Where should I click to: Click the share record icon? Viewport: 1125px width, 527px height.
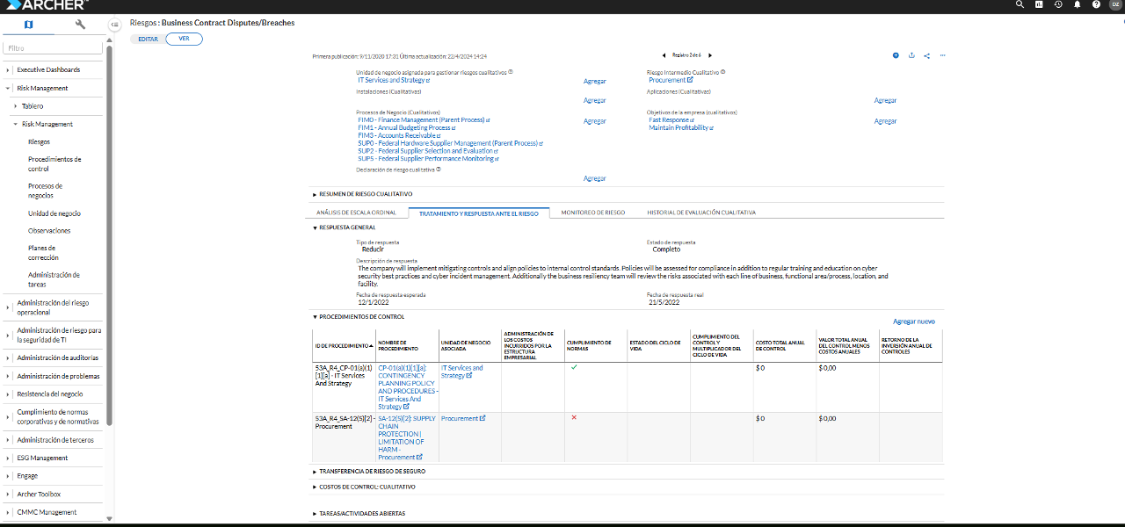(x=926, y=55)
